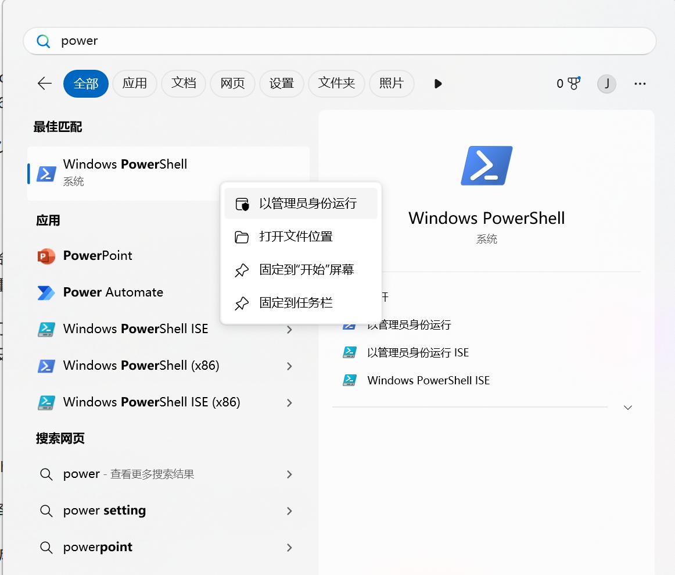Open Windows PowerShell ISE app result
Image resolution: width=675 pixels, height=575 pixels.
click(168, 330)
